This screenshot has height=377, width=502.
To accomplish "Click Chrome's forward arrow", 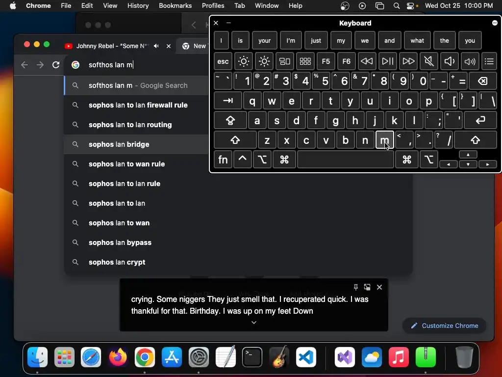I will tap(40, 65).
